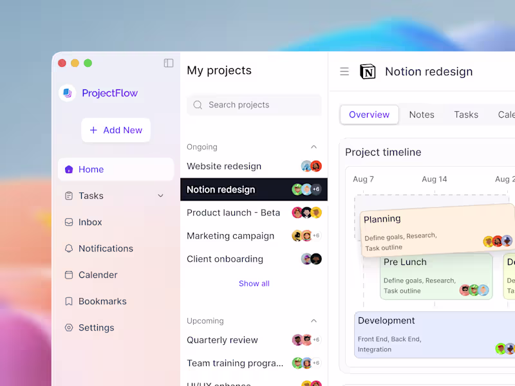The image size is (515, 386).
Task: Focus the Search projects field
Action: (x=254, y=105)
